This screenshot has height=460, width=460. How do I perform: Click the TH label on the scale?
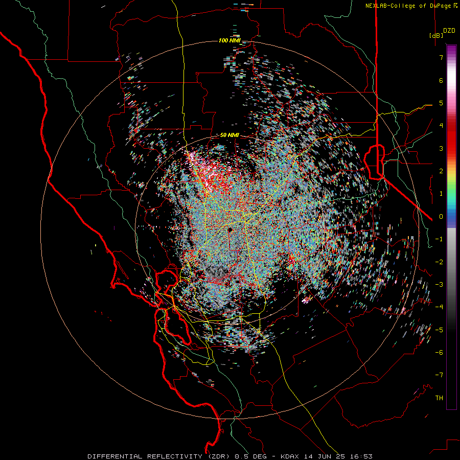439,398
